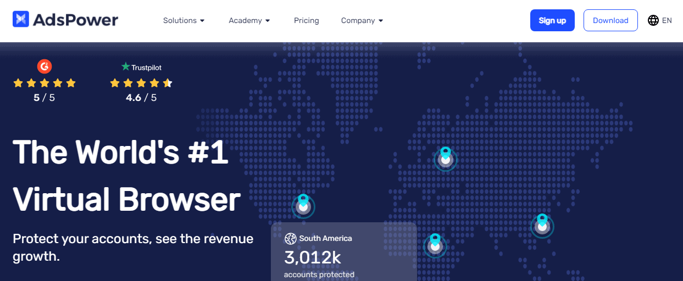Image resolution: width=683 pixels, height=281 pixels.
Task: Select the EN language label
Action: point(667,20)
